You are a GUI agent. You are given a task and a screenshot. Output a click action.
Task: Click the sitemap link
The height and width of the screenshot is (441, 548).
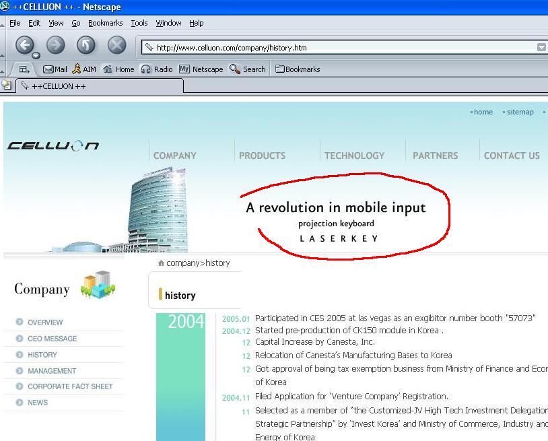pos(518,112)
